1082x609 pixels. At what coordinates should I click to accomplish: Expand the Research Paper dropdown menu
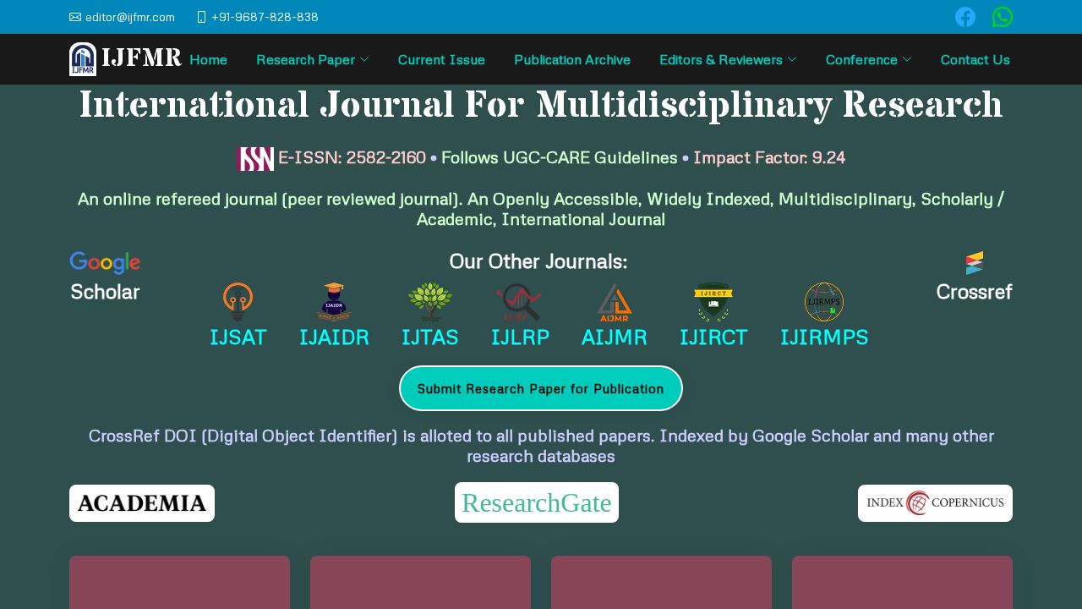(313, 59)
